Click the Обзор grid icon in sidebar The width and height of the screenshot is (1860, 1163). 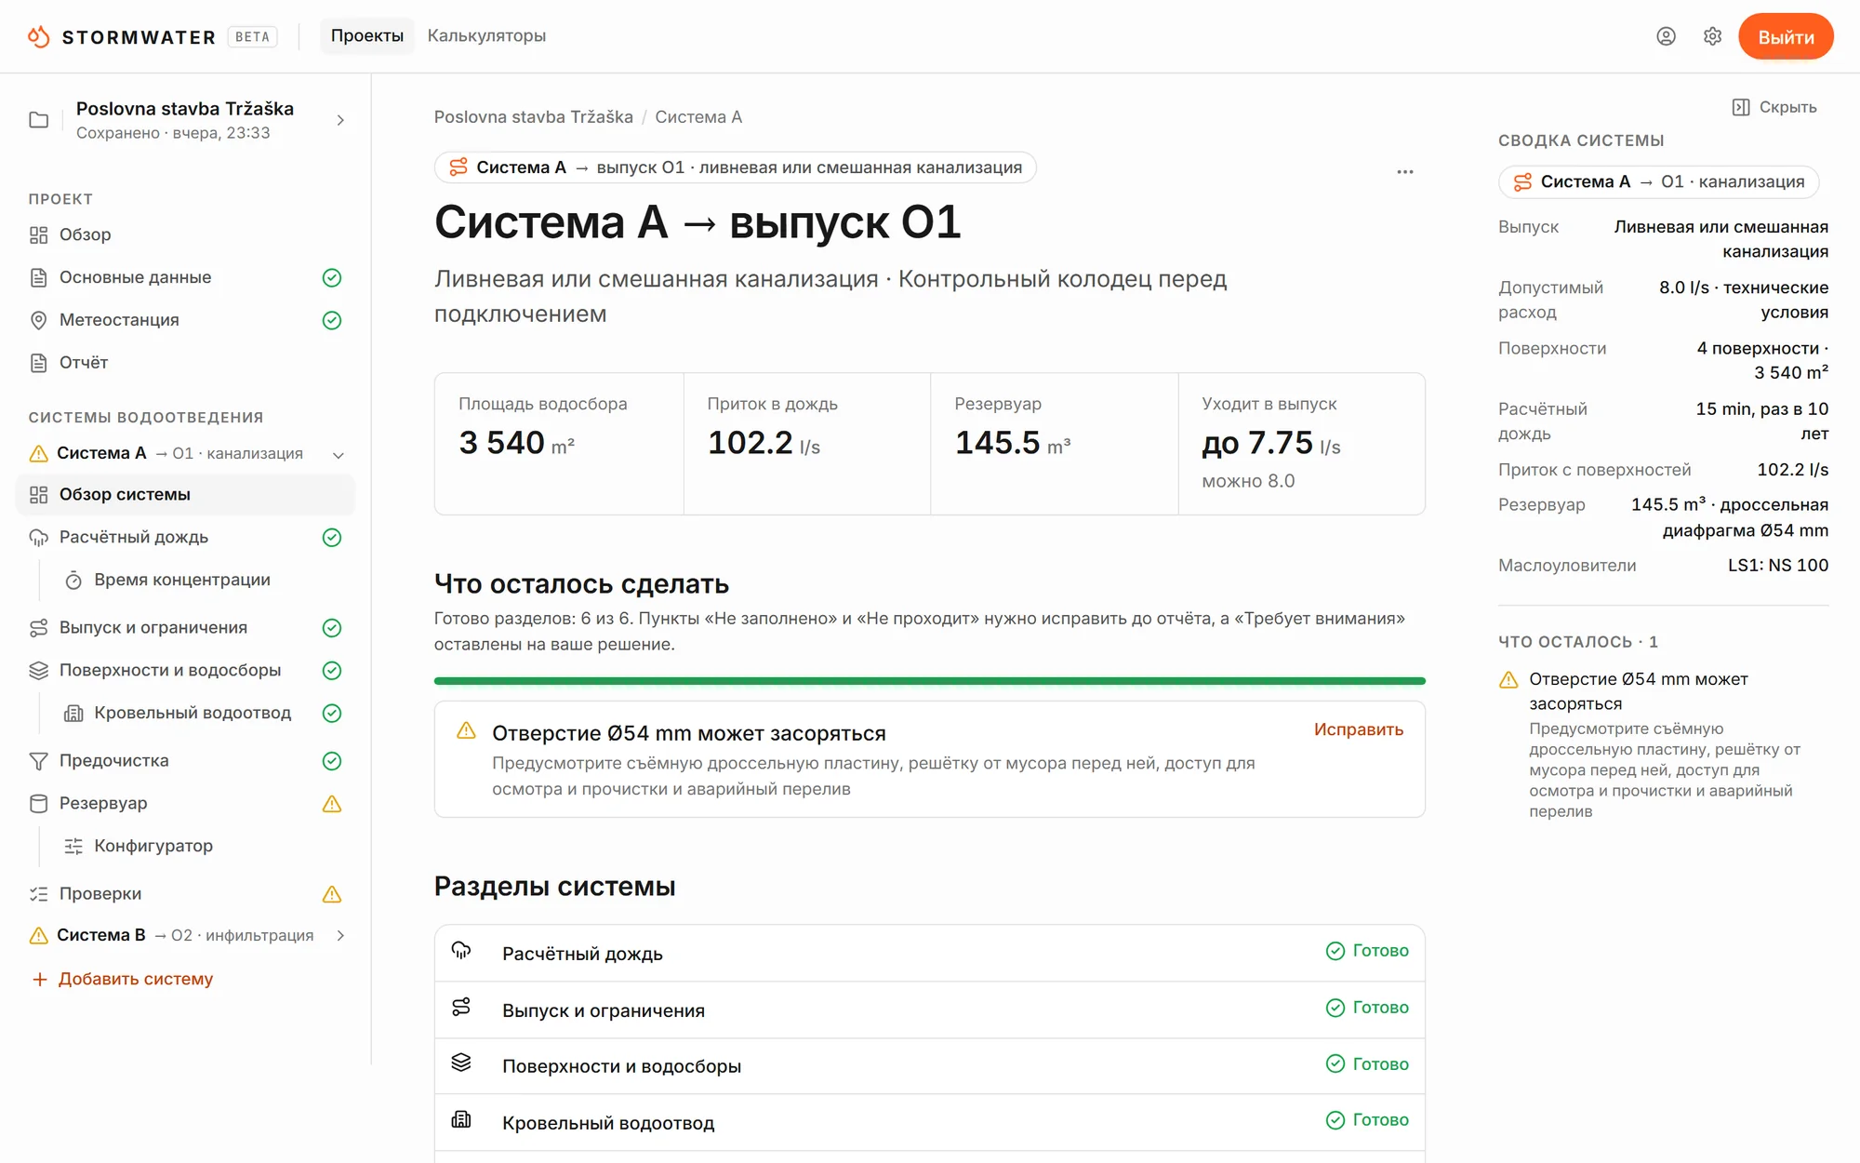[x=38, y=234]
